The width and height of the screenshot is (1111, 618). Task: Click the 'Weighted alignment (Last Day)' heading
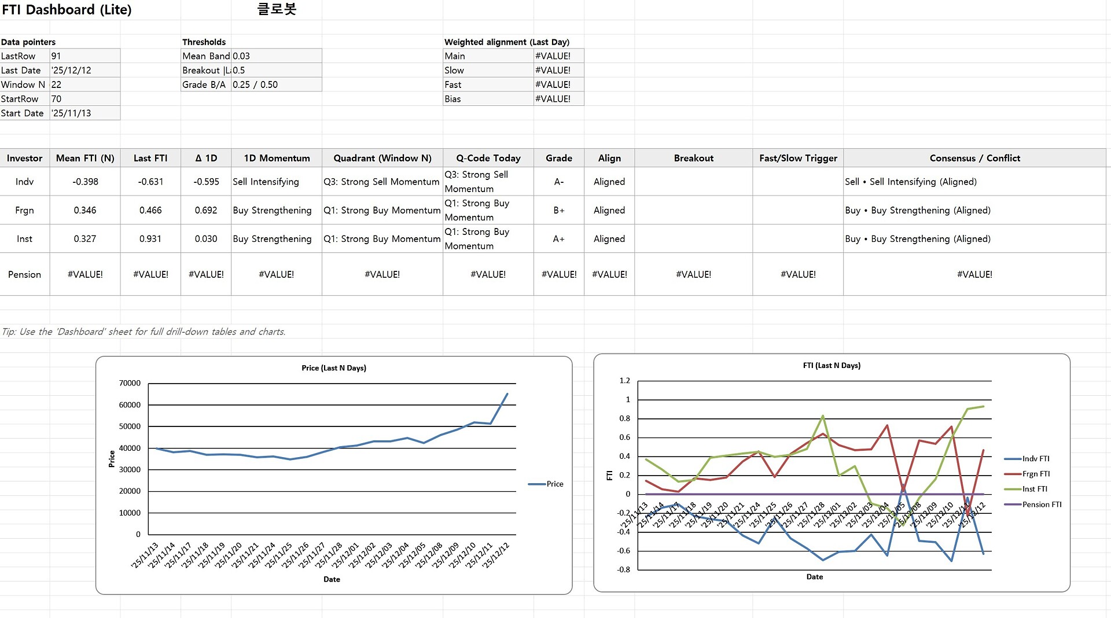click(507, 42)
